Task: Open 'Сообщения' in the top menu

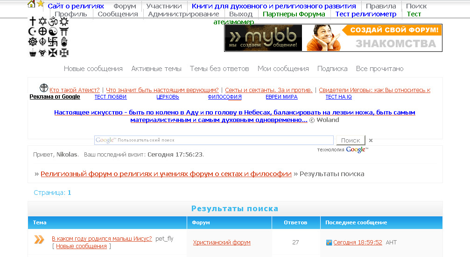Action: (118, 14)
